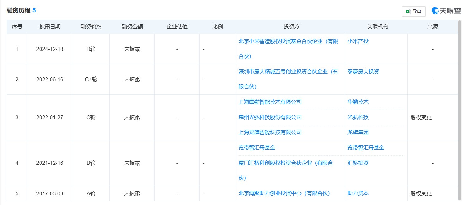Click the 导出 export button

(x=414, y=11)
